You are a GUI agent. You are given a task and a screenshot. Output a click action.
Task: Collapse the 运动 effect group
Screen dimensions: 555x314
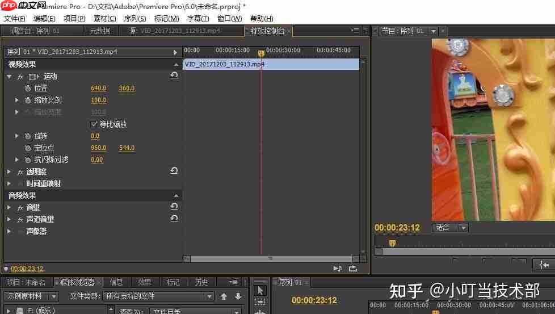[9, 77]
